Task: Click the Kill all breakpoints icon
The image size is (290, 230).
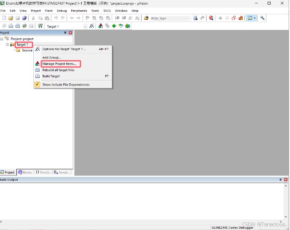Action: pos(241,18)
